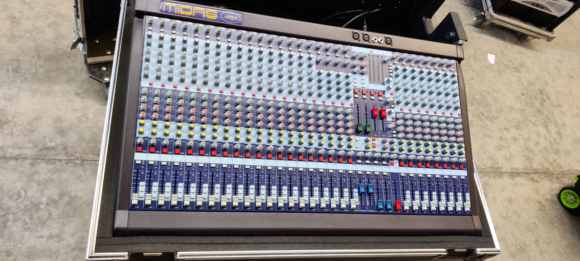Image resolution: width=580 pixels, height=261 pixels.
Task: Tap the second XLR socket on rear rail
Action: click(x=366, y=37)
